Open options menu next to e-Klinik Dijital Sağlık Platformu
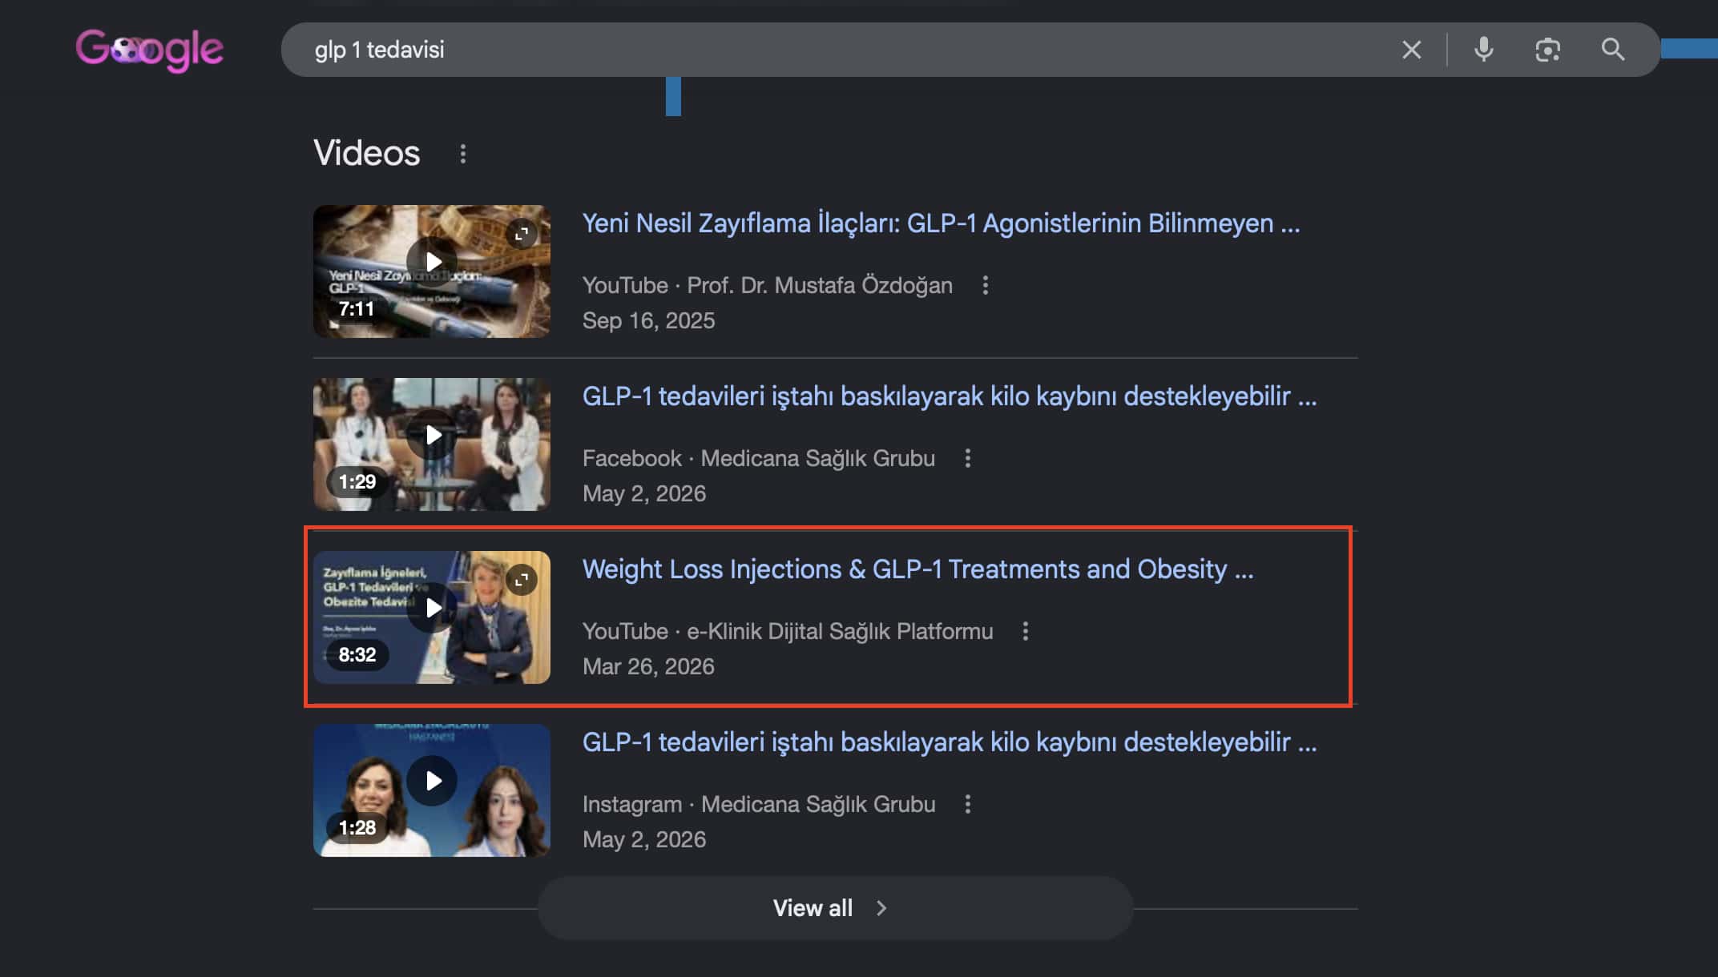The height and width of the screenshot is (977, 1718). pyautogui.click(x=1025, y=631)
